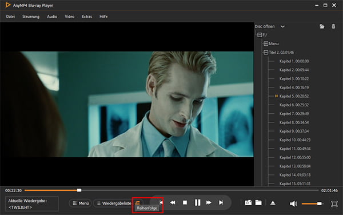
Task: Expand the Menu tree node
Action: point(266,43)
